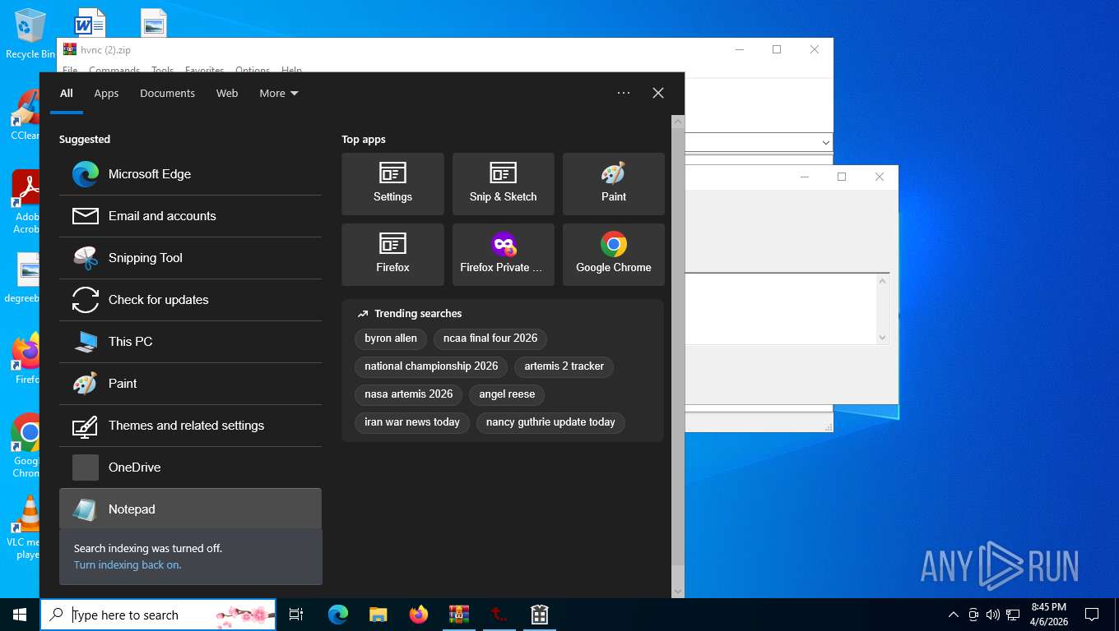Switch to the Documents search tab
The image size is (1119, 631).
167,94
